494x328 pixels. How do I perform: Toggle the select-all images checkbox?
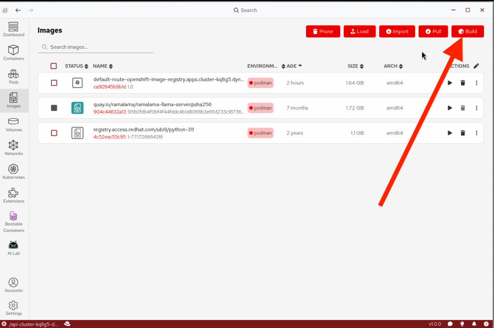coord(54,66)
